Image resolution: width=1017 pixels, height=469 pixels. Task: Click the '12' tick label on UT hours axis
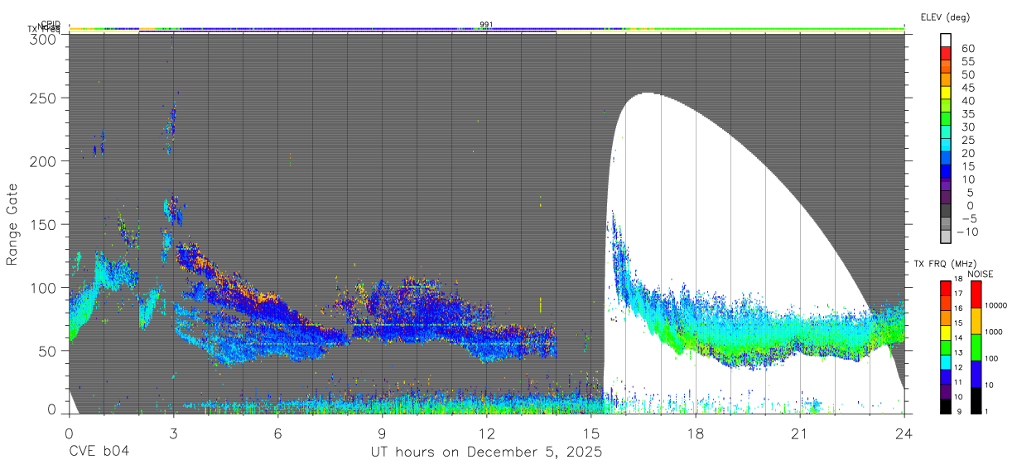click(486, 433)
